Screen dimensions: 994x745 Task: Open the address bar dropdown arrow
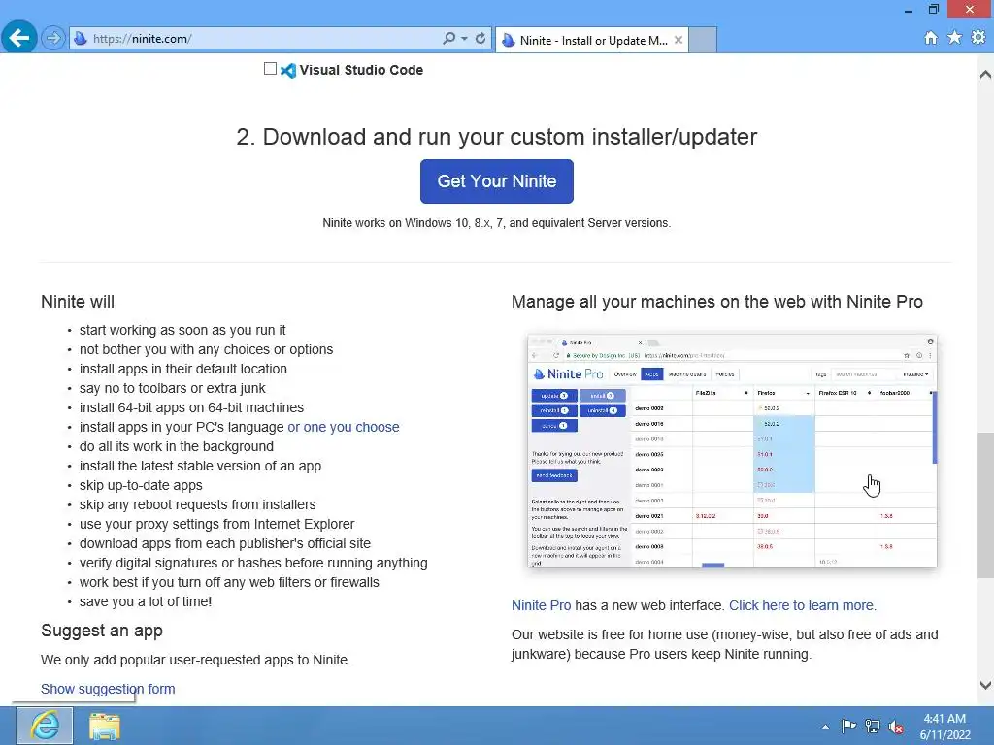[464, 39]
